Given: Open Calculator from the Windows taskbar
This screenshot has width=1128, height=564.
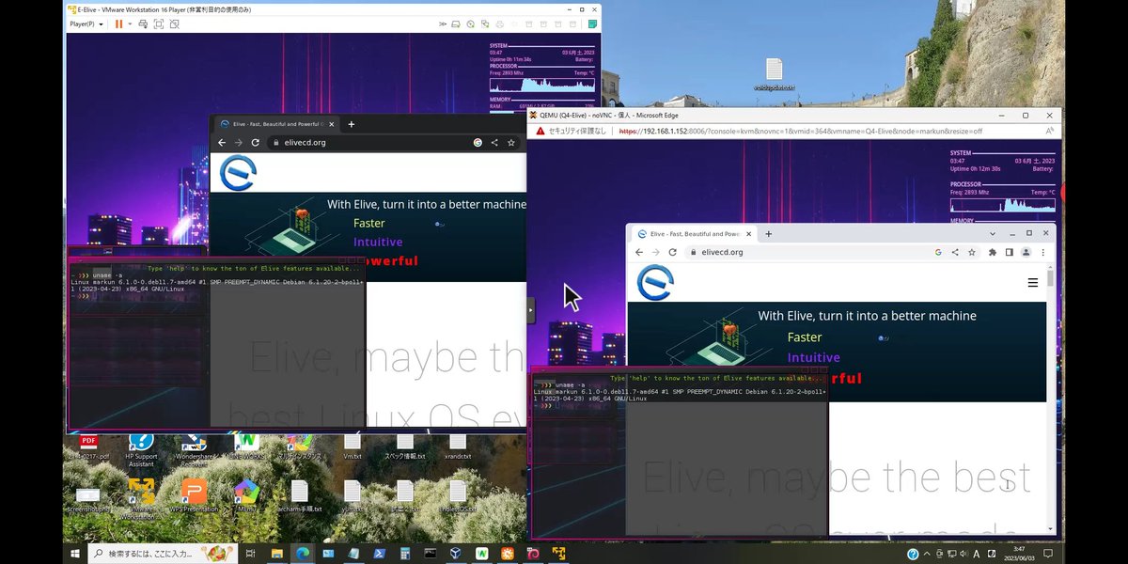Looking at the screenshot, I should coord(405,554).
